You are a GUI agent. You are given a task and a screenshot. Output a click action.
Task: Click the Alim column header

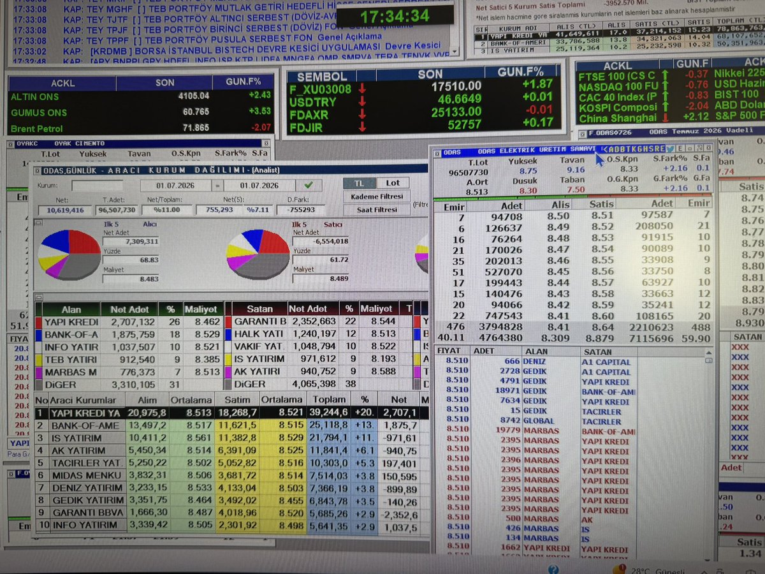tap(147, 400)
